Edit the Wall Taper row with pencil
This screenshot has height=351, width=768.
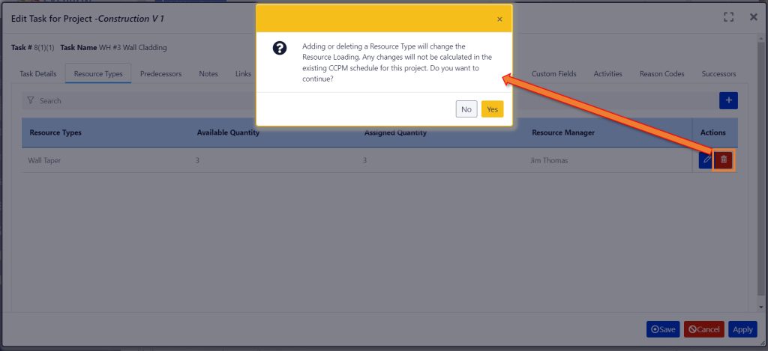[706, 160]
